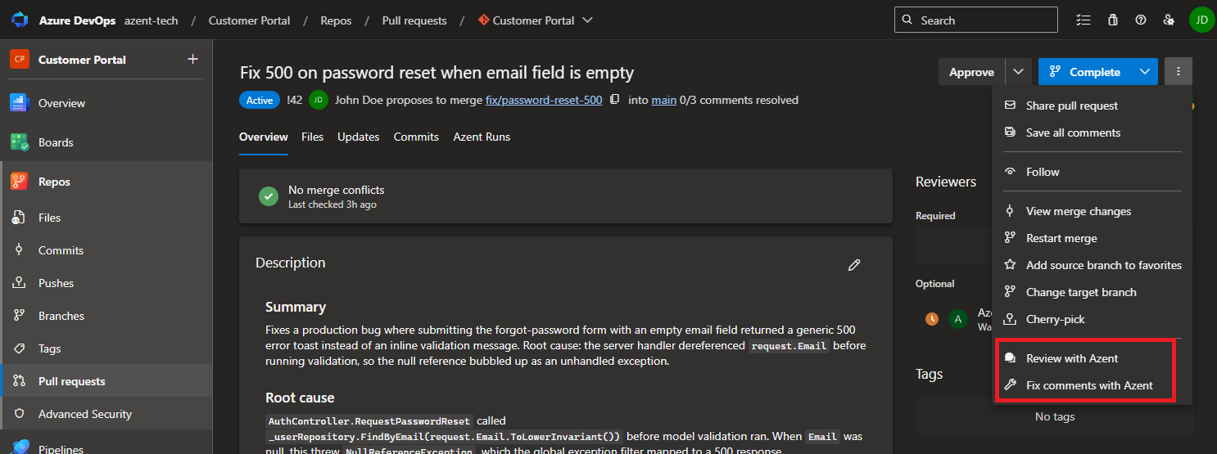
Task: Open Boards in the sidebar
Action: 106,142
